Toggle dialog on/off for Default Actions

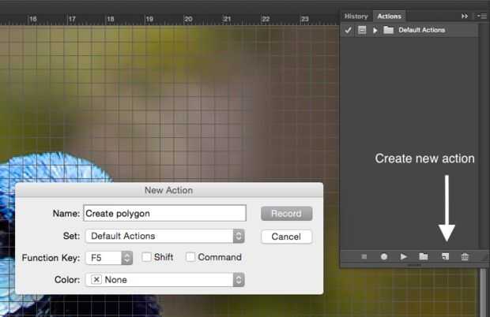click(362, 30)
